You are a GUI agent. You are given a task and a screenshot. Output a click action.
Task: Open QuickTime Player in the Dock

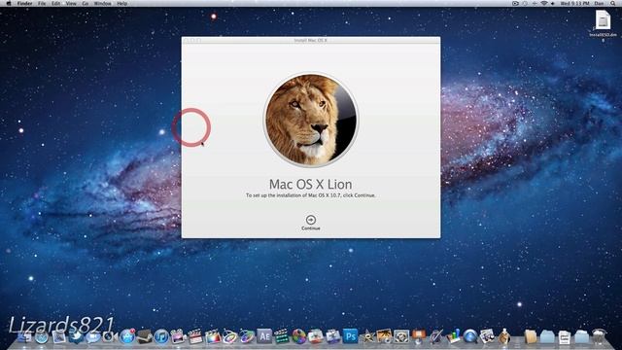[470, 336]
